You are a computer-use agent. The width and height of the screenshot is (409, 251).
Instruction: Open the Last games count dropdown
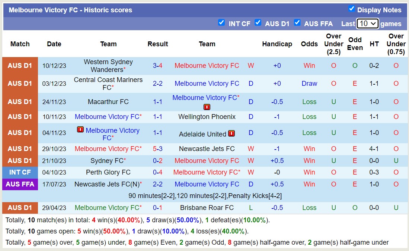click(367, 23)
